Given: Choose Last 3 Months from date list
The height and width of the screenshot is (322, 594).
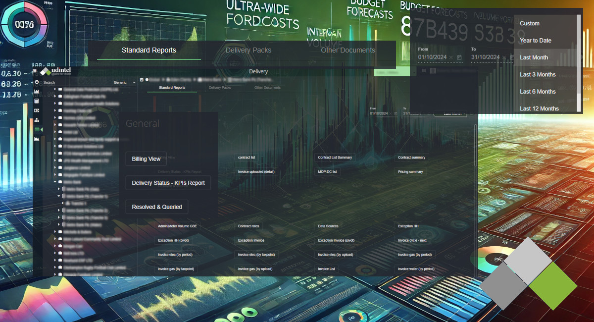Looking at the screenshot, I should tap(538, 75).
